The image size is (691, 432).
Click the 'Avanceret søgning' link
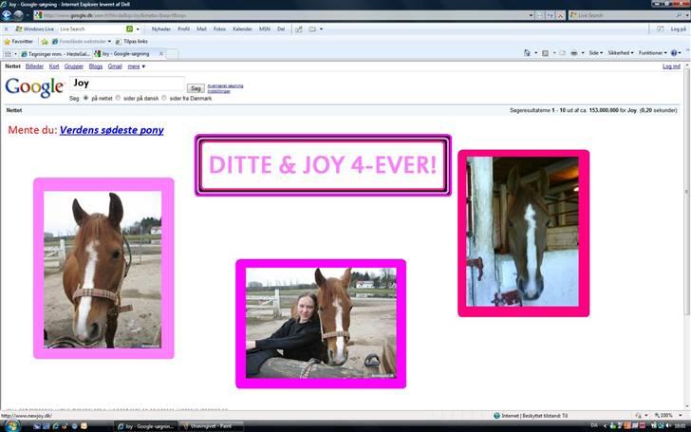tap(225, 86)
